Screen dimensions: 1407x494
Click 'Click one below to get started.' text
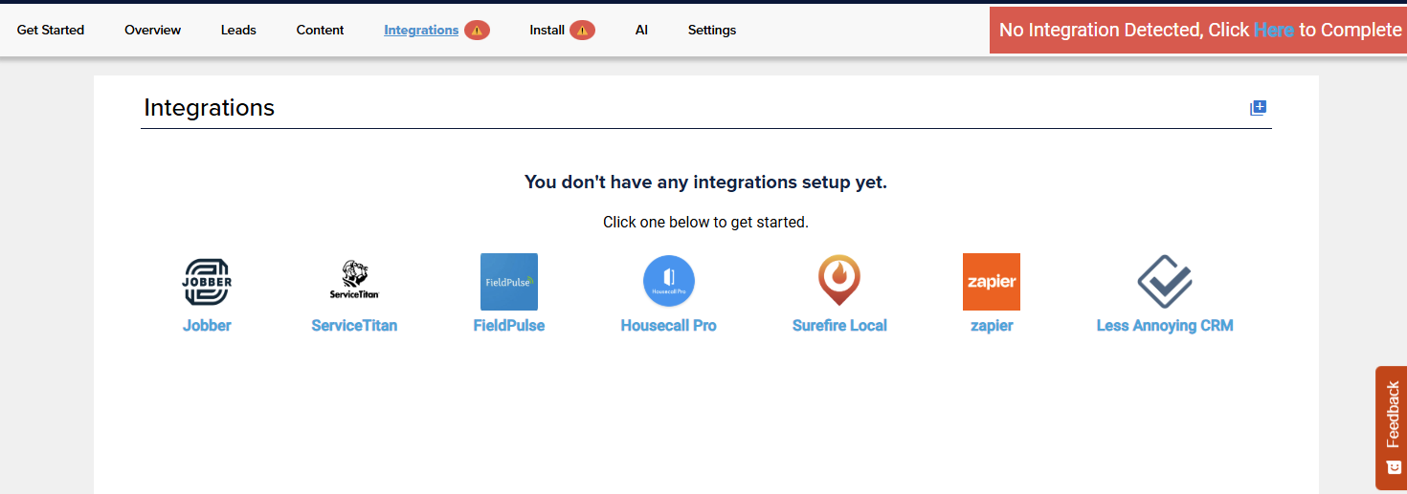coord(706,223)
